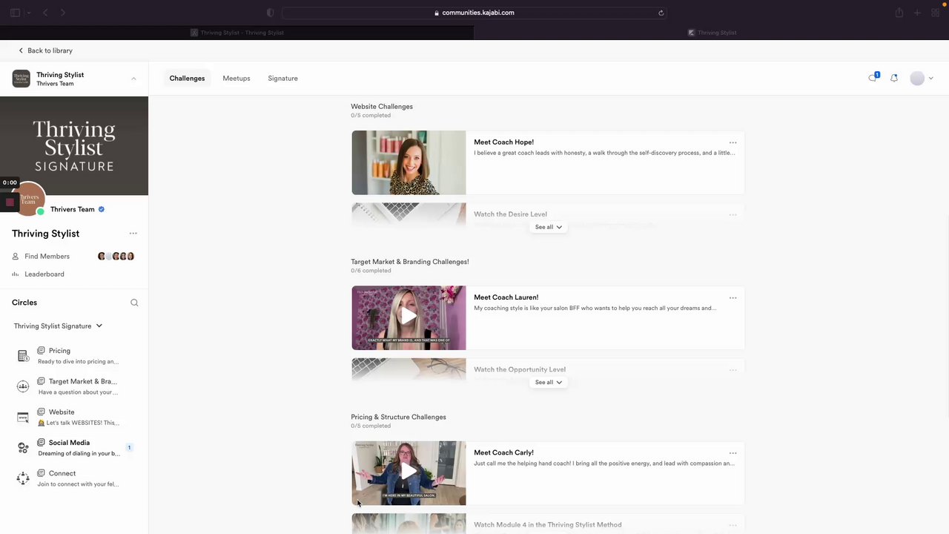Go back in browser history
This screenshot has width=949, height=534.
tap(45, 13)
